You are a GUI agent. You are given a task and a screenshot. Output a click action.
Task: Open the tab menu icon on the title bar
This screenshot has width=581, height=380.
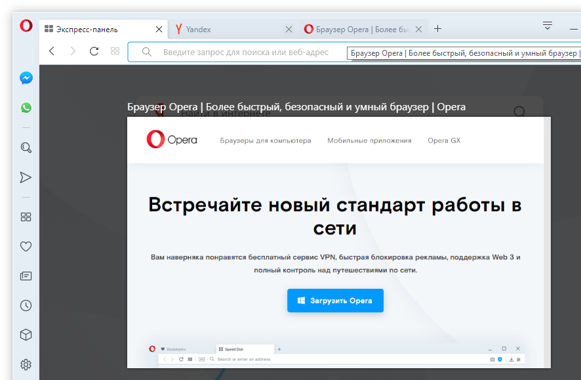(x=548, y=26)
